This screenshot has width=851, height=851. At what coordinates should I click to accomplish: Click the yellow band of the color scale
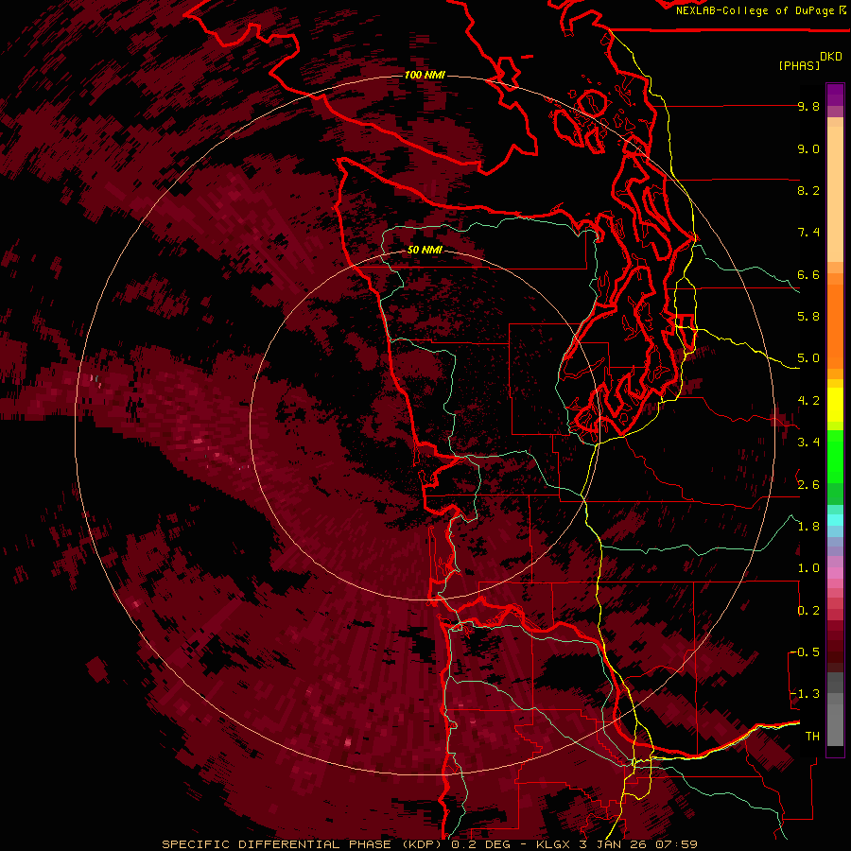(x=835, y=405)
